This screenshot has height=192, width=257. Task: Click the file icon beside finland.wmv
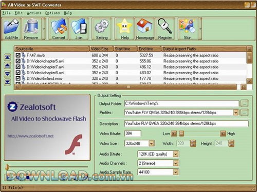click(x=24, y=78)
